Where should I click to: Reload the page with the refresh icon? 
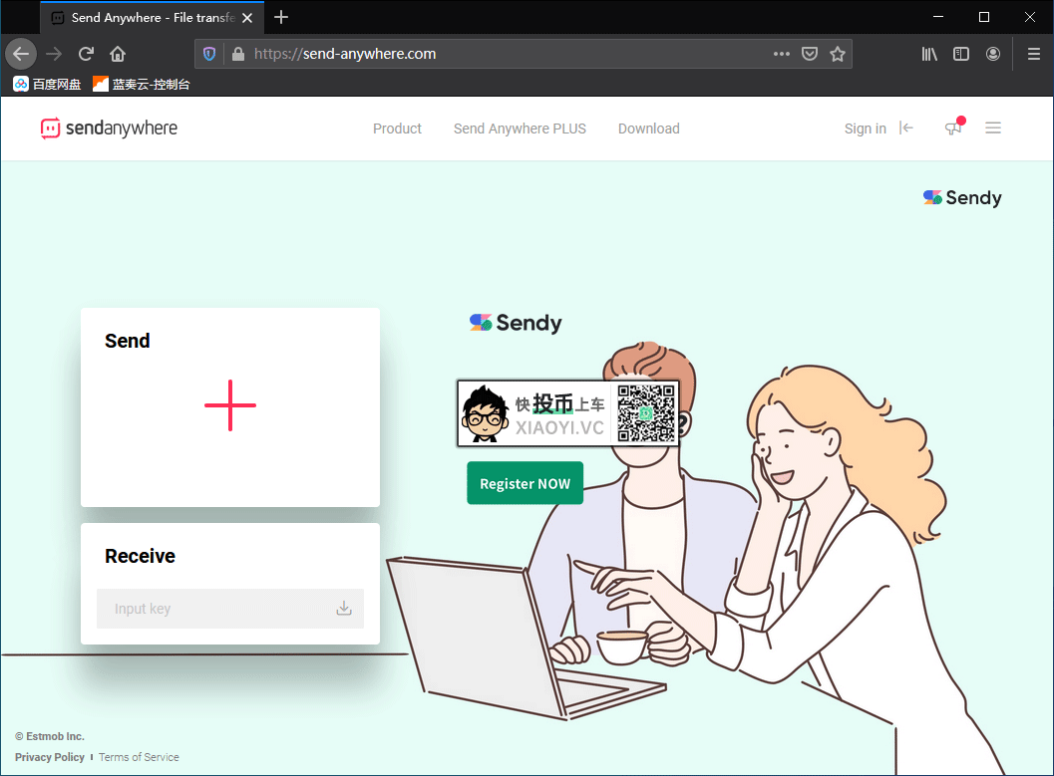point(86,54)
